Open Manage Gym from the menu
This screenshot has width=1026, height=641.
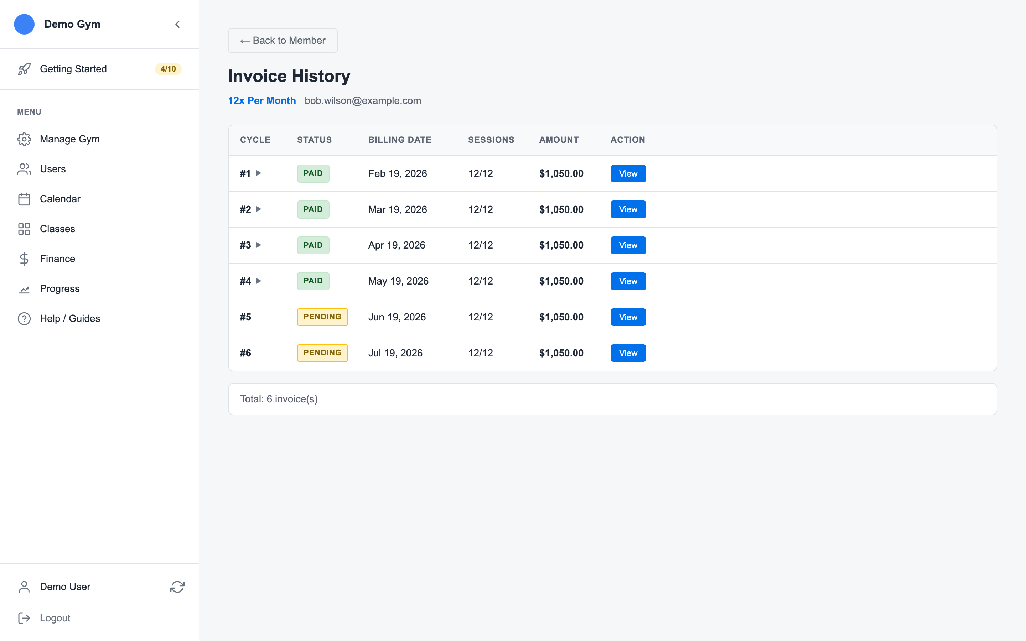[99, 139]
